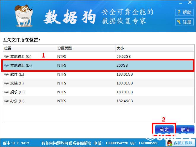
Task: Click 183.01GB size in 文档 (F:) row
Action: [x=125, y=83]
